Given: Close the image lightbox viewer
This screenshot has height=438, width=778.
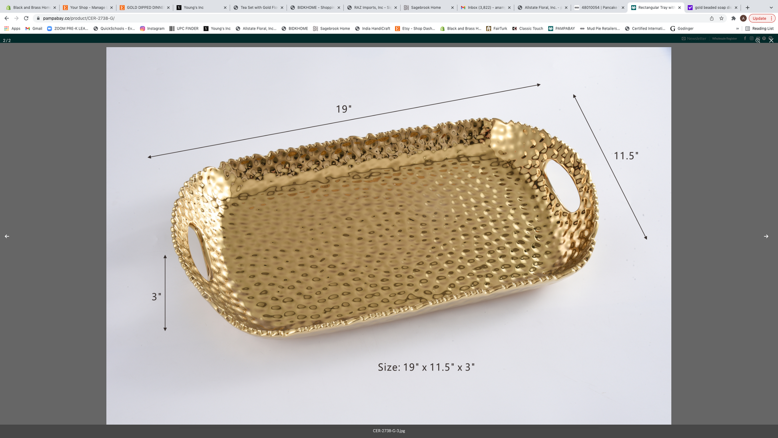Looking at the screenshot, I should pos(771,40).
